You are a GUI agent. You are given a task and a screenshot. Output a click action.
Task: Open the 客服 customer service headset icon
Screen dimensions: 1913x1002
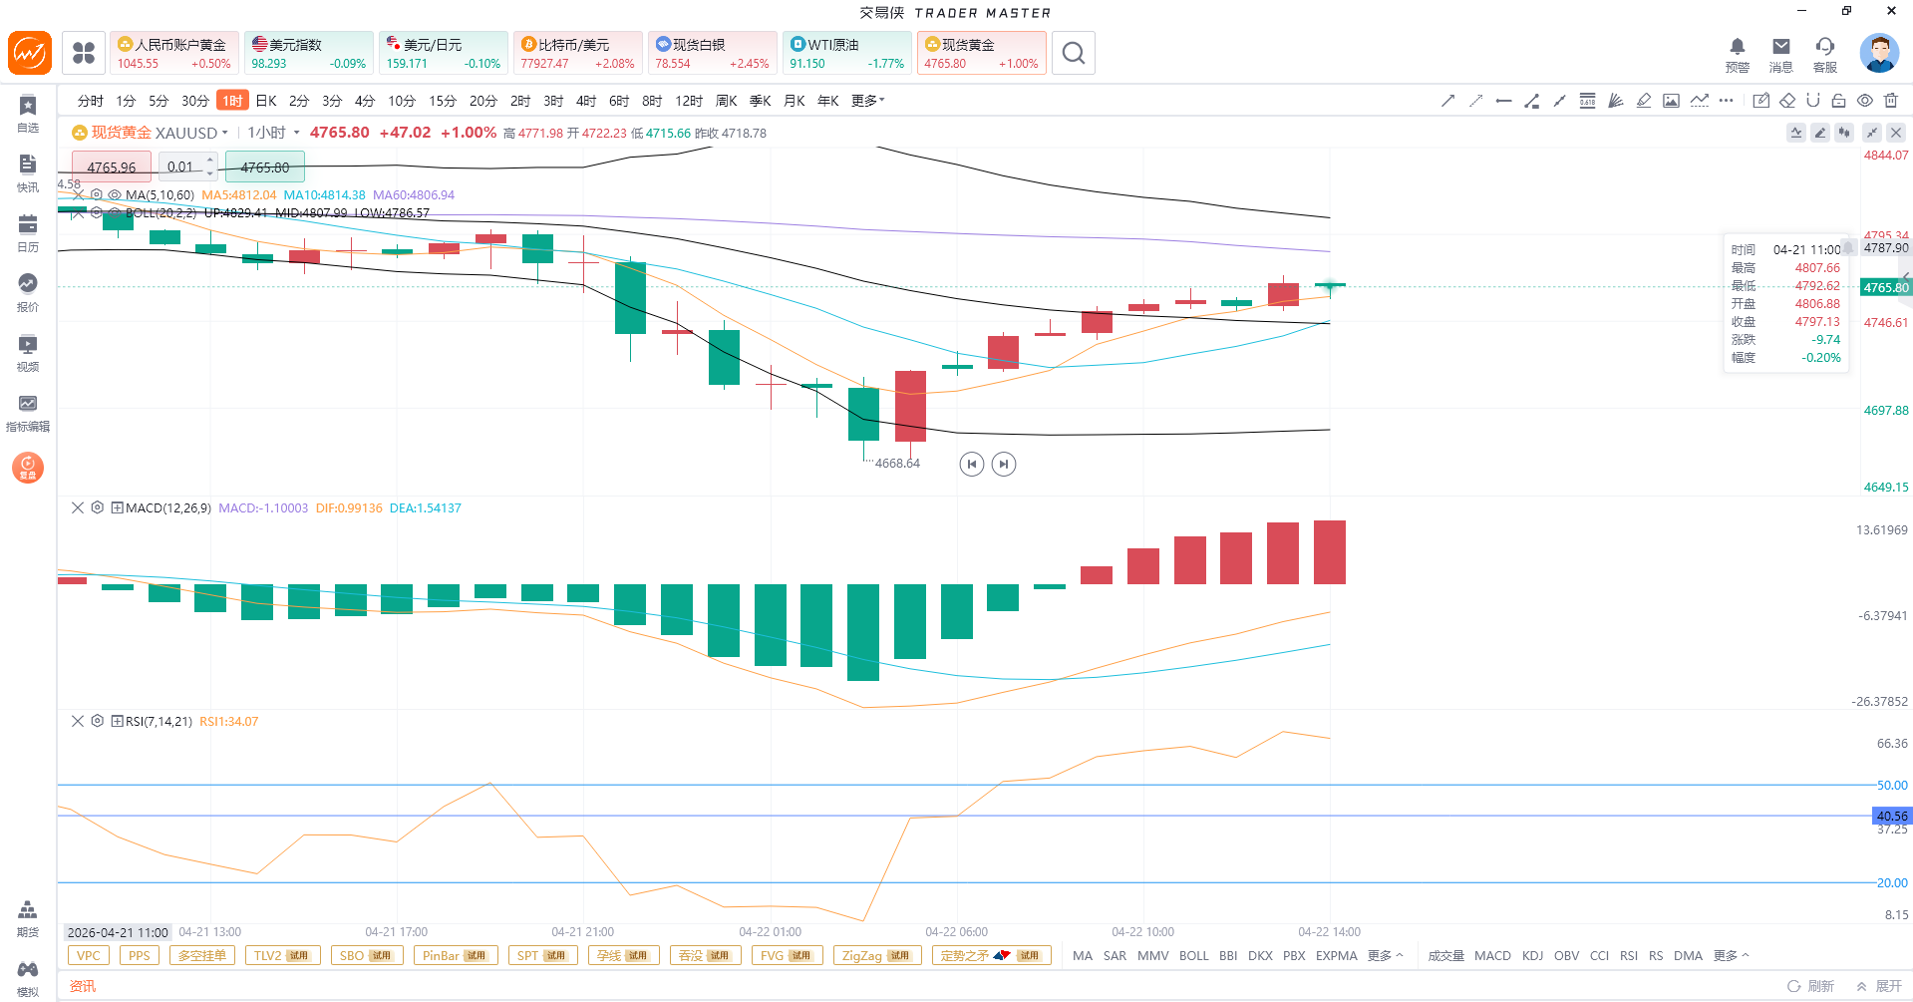[1825, 54]
